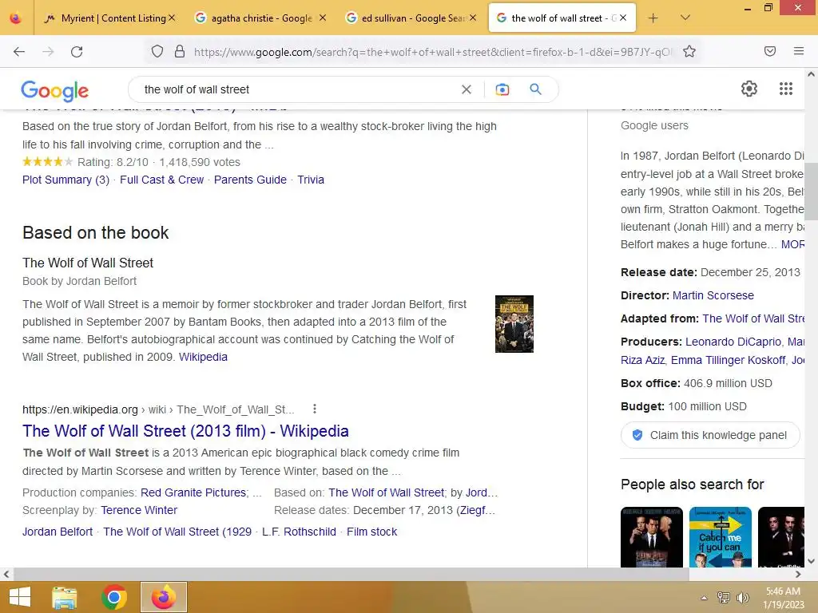Open the Firefox hamburger menu
818x613 pixels.
pyautogui.click(x=799, y=51)
